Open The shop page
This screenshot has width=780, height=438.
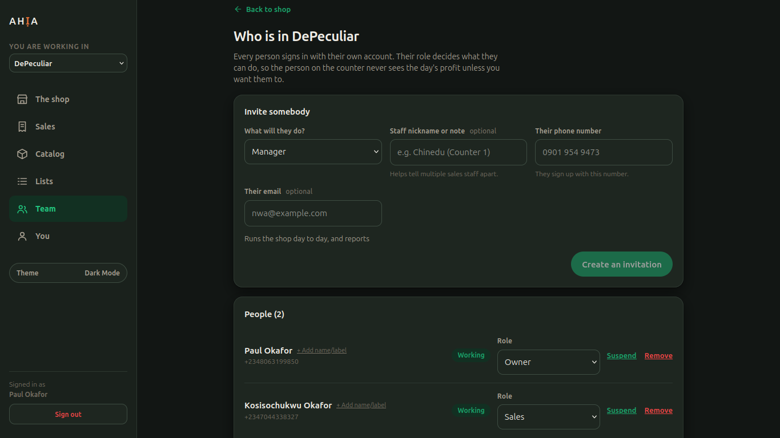click(x=68, y=99)
